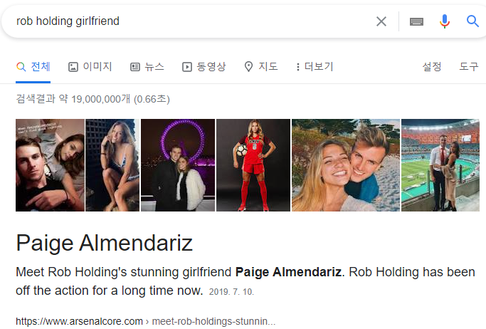
Task: Open the arsenalcore.com result link
Action: [x=145, y=321]
